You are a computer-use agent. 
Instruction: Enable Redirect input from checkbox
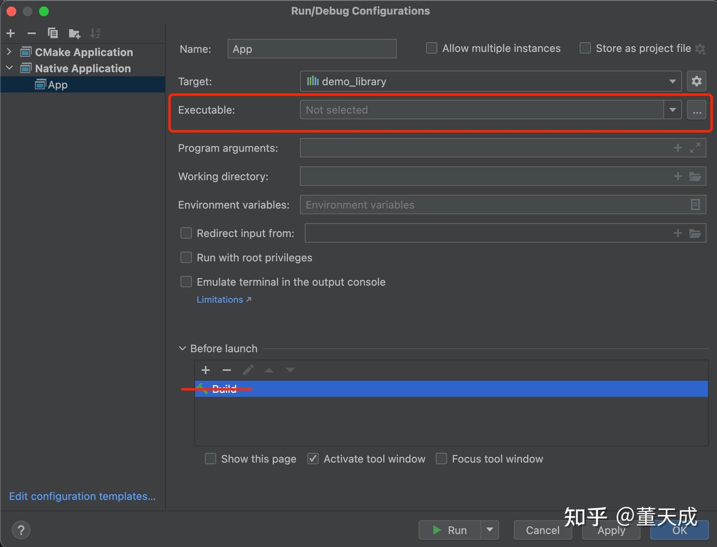click(x=186, y=233)
